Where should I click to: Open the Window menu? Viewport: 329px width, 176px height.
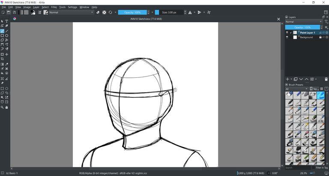point(84,7)
